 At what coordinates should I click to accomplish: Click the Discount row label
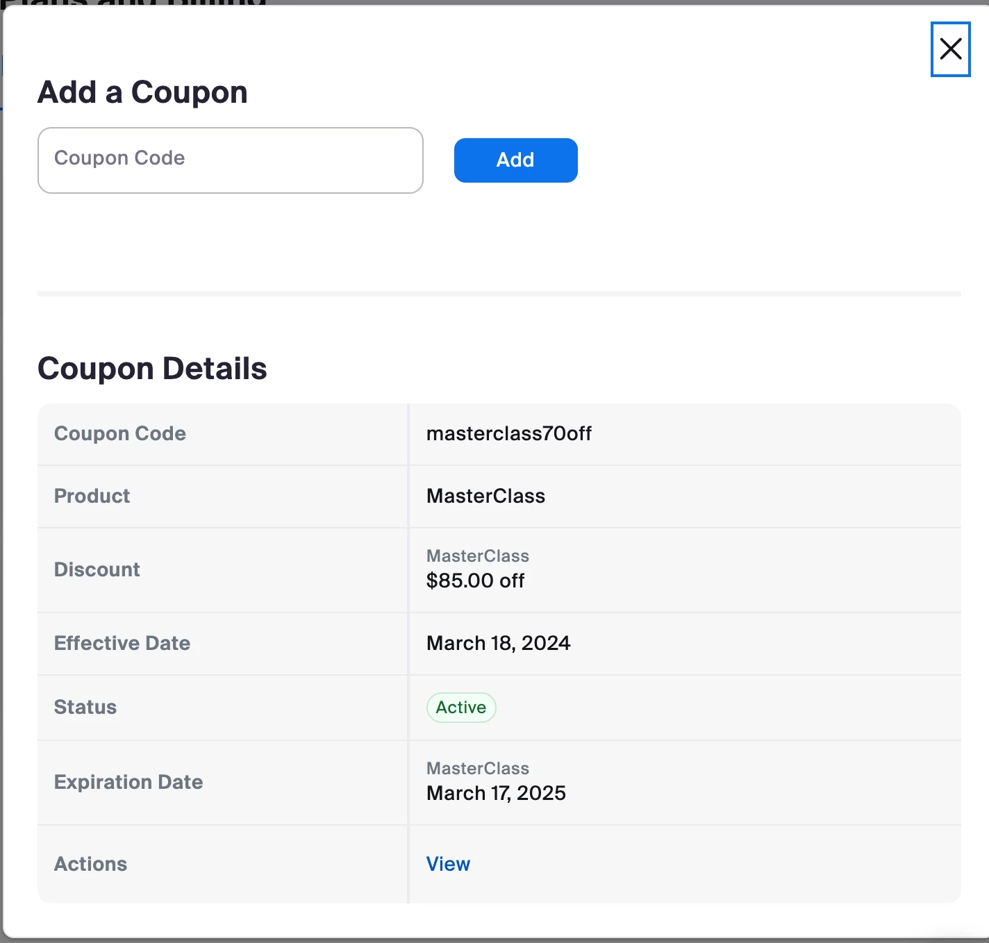tap(97, 570)
